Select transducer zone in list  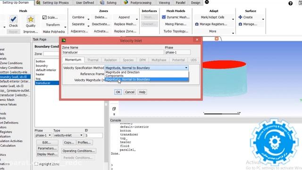click(x=47, y=83)
